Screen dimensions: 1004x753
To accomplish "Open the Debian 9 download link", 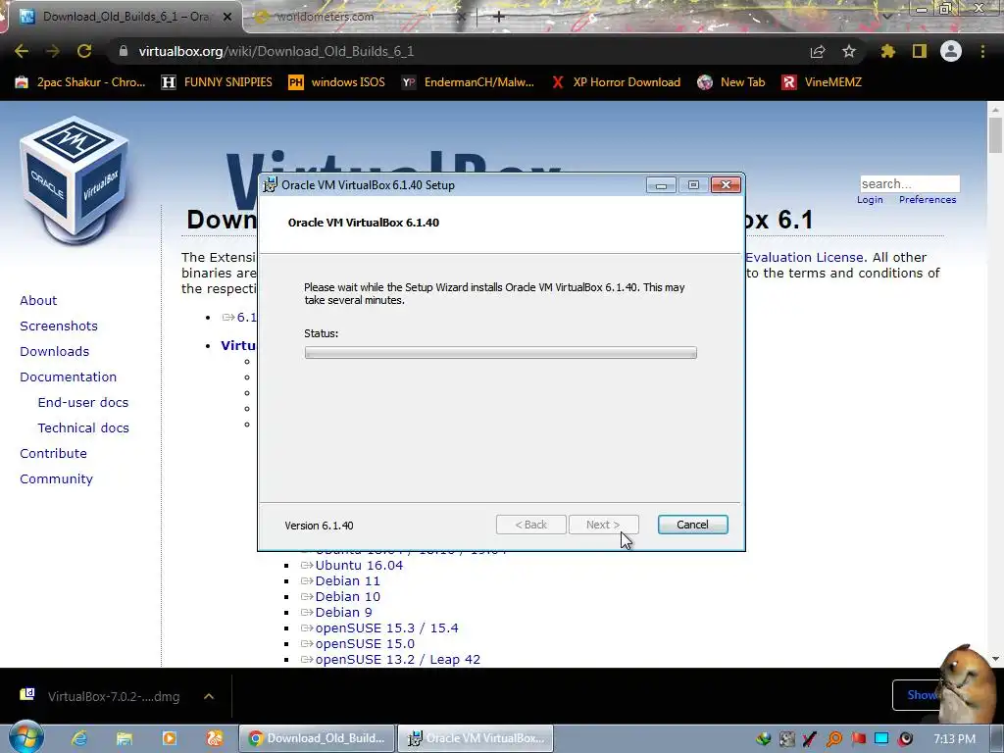I will pyautogui.click(x=343, y=612).
